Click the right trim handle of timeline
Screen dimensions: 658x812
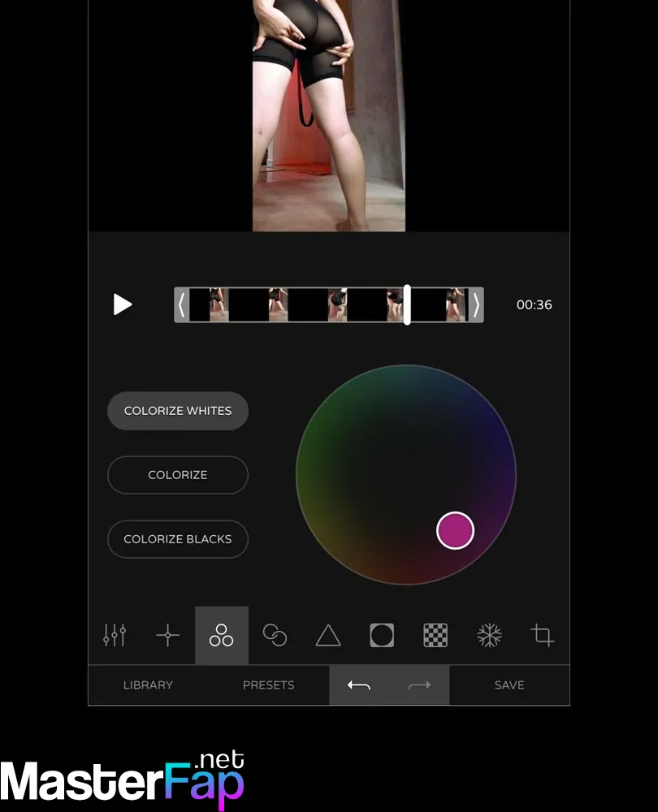[x=476, y=304]
